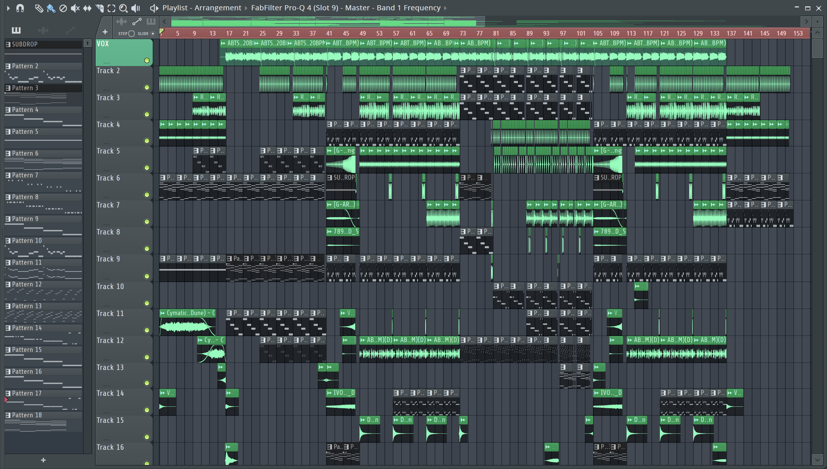Open arrow after Playlist - Arrangement
The width and height of the screenshot is (827, 469).
pos(246,8)
